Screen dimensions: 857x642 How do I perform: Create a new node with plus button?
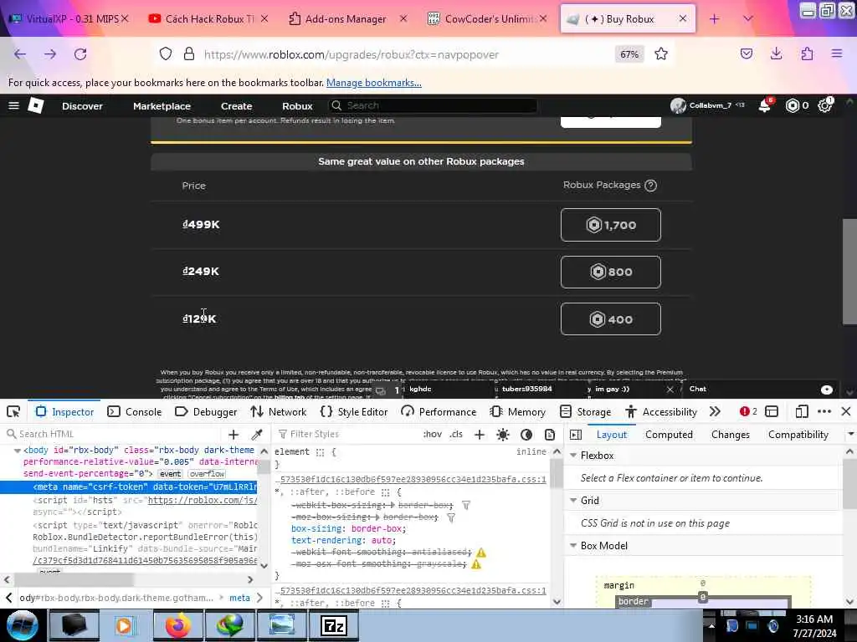(x=233, y=435)
